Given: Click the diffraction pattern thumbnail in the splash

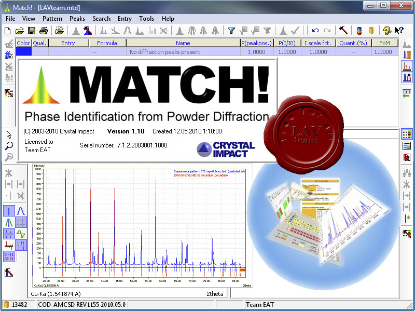Looking at the screenshot, I should coord(142,225).
